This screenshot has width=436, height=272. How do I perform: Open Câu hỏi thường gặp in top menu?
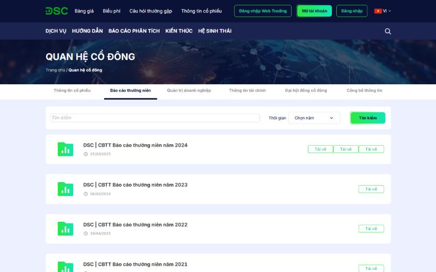click(x=150, y=11)
